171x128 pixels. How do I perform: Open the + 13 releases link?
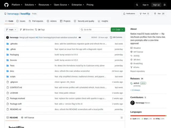(135, 90)
